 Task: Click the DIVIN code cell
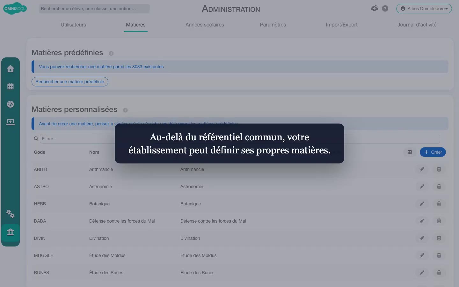pos(40,238)
